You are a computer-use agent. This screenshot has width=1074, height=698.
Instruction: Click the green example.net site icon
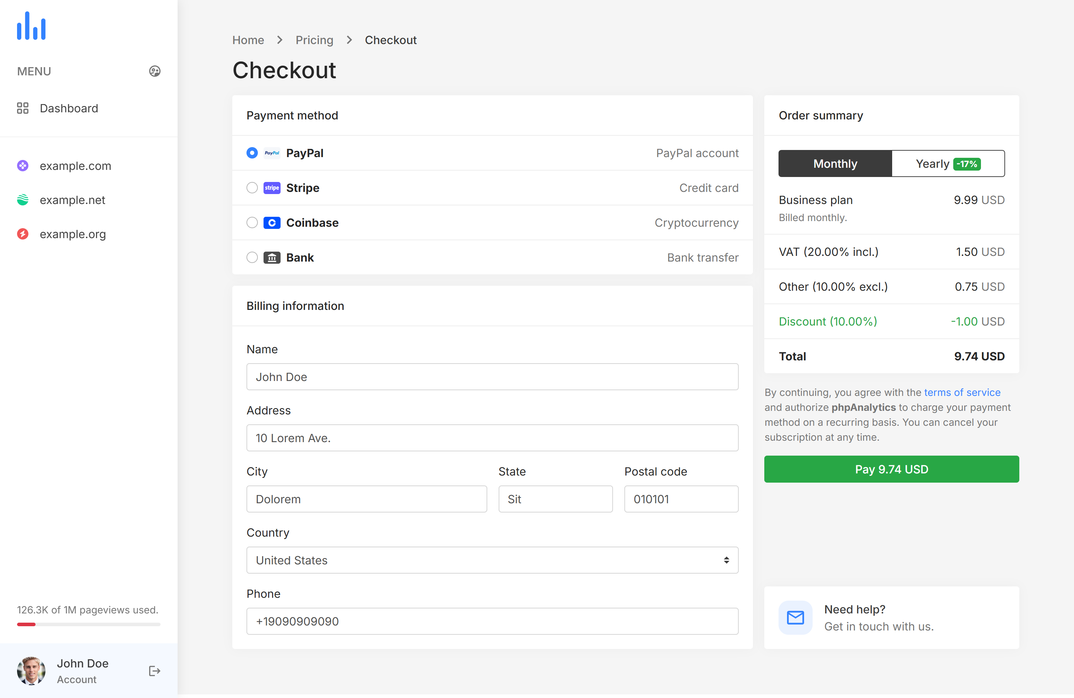coord(23,200)
